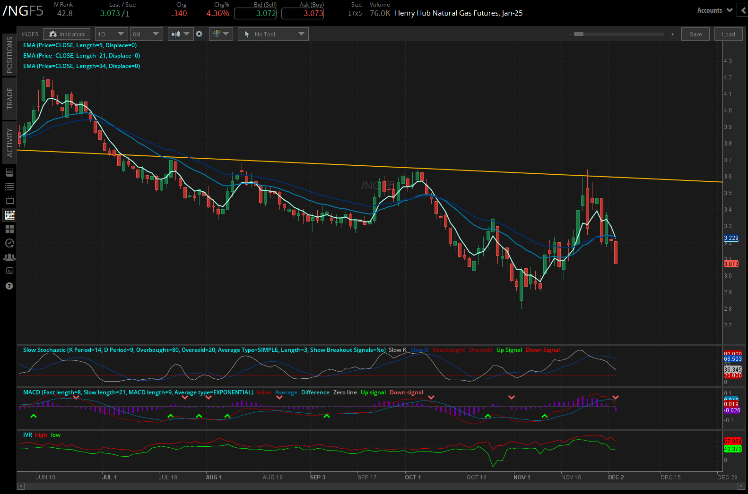748x494 pixels.
Task: Click the zoom out minus button
Action: coord(570,34)
